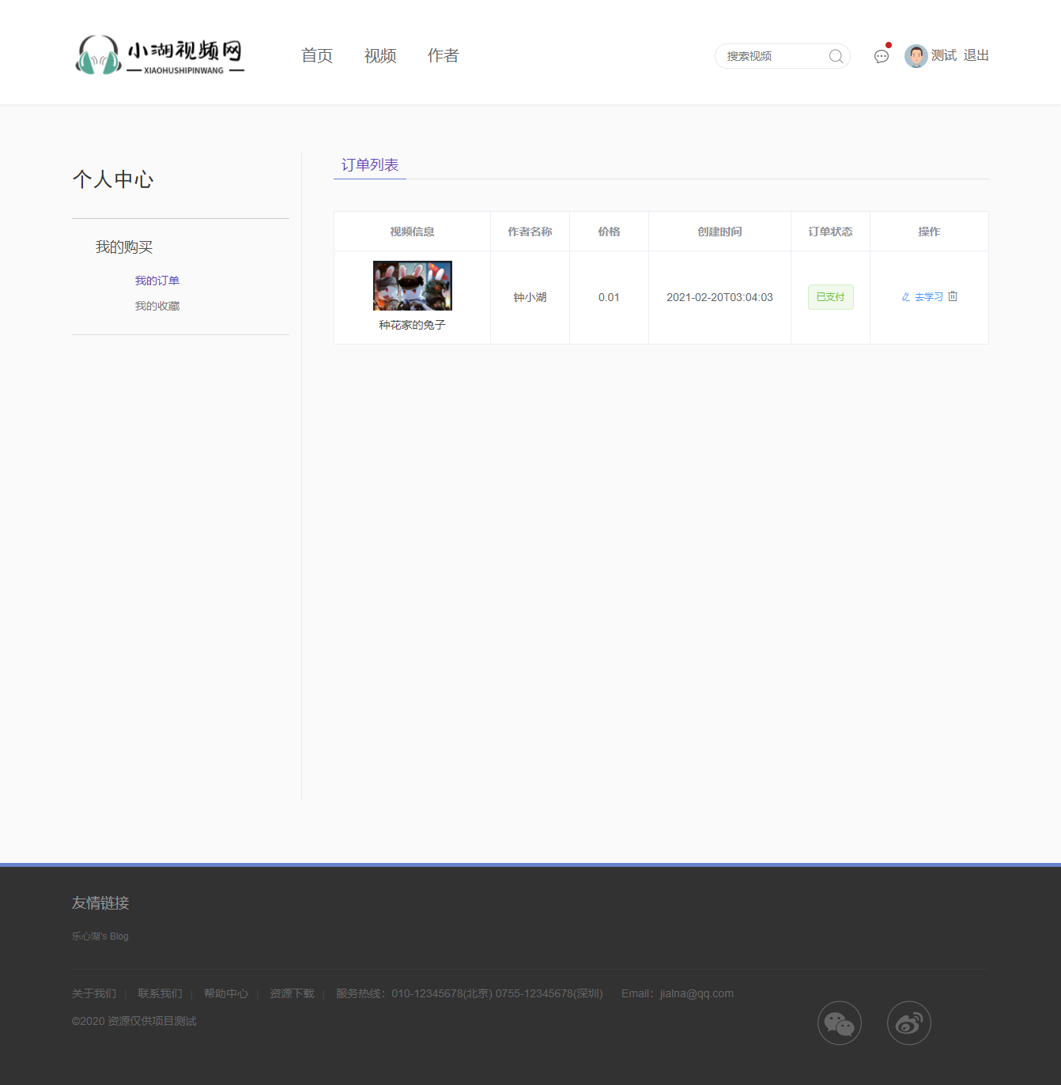Open 乐心湖's Blog footer link
1061x1085 pixels.
pyautogui.click(x=100, y=936)
